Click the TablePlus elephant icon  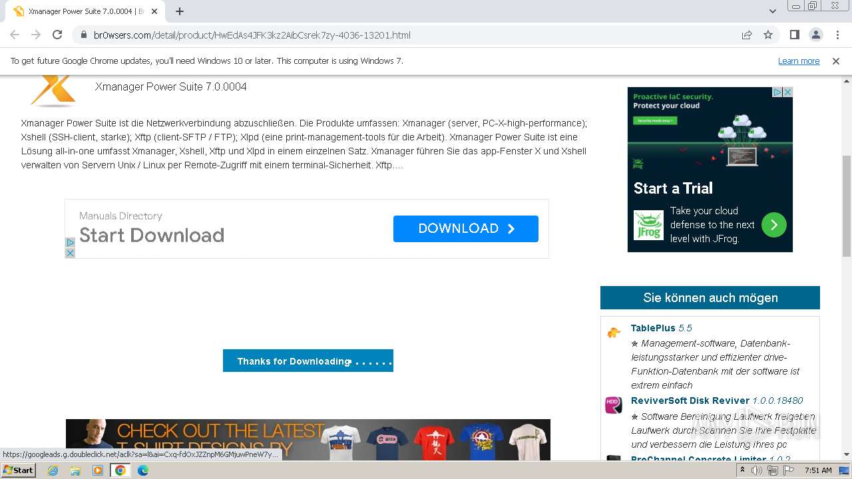[x=614, y=333]
